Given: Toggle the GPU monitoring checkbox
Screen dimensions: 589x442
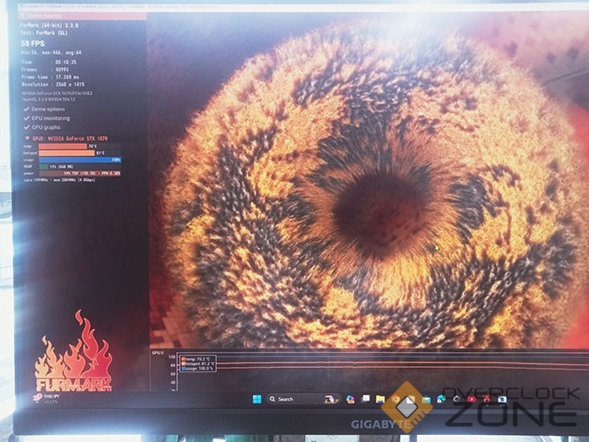Looking at the screenshot, I should pos(26,118).
